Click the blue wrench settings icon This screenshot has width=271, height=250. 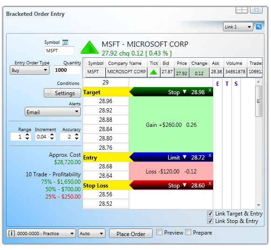tap(259, 27)
